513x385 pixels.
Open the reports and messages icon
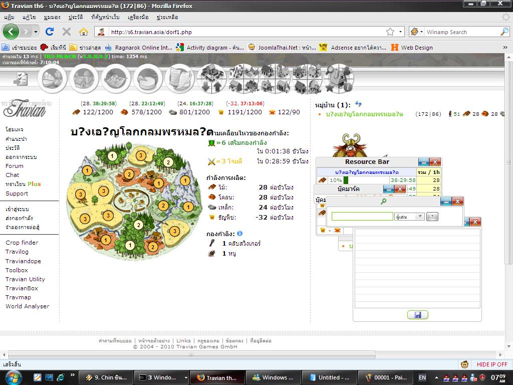click(x=180, y=79)
